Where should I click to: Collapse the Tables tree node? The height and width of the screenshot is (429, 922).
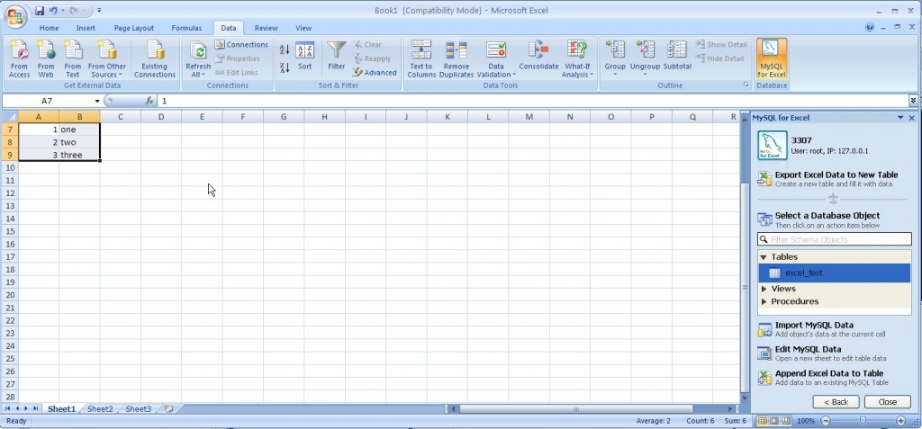764,257
